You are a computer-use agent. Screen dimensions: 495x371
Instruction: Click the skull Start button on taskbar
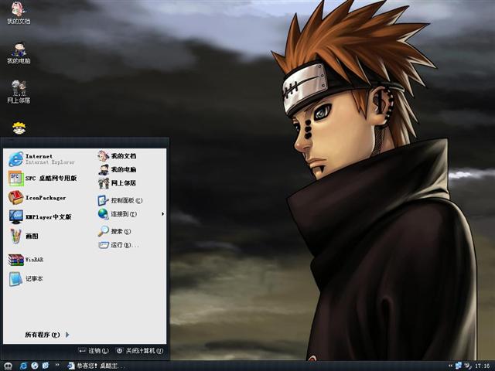tap(8, 366)
